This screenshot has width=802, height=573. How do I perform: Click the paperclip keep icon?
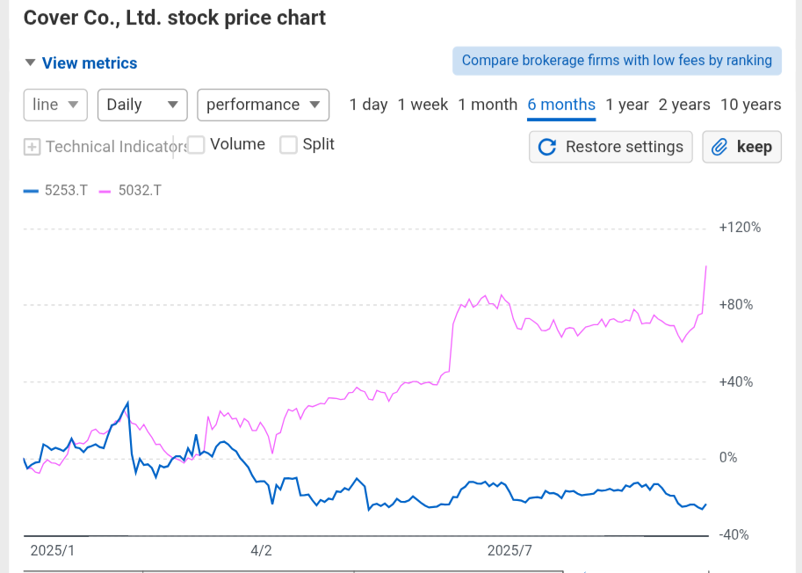[x=720, y=147]
